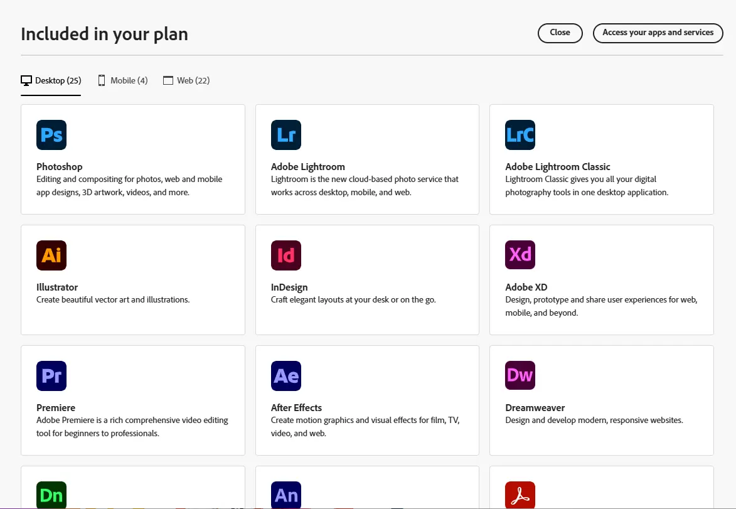Image resolution: width=736 pixels, height=509 pixels.
Task: Switch to the Desktop (25) tab
Action: click(x=51, y=81)
